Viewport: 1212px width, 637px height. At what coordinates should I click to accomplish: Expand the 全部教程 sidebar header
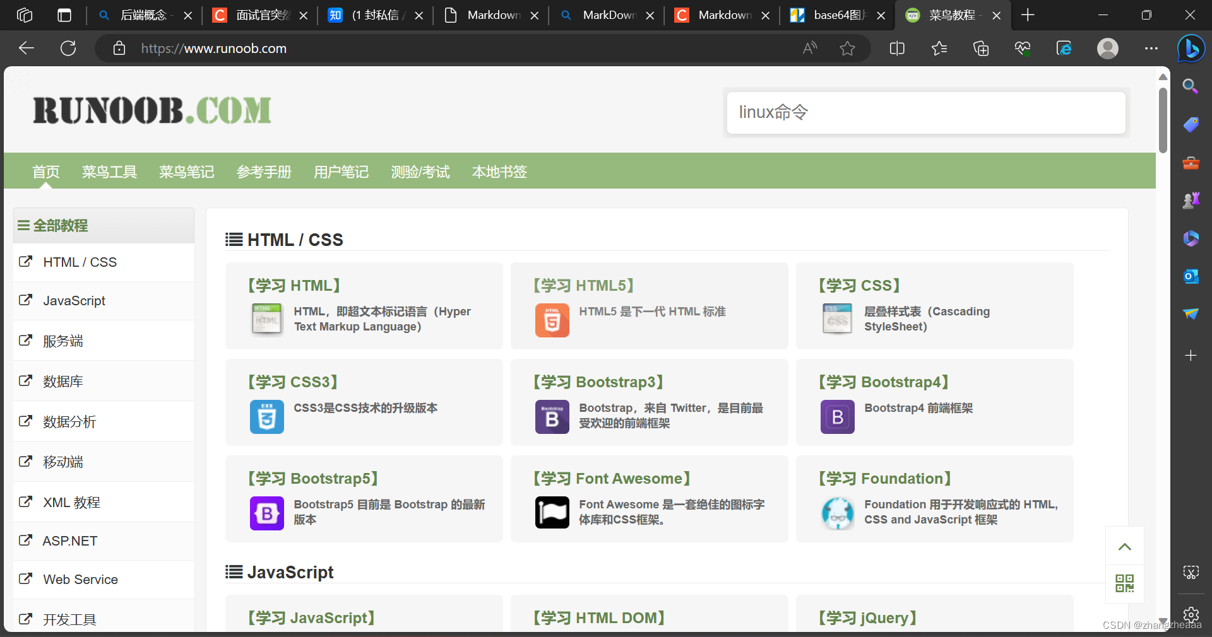[104, 225]
